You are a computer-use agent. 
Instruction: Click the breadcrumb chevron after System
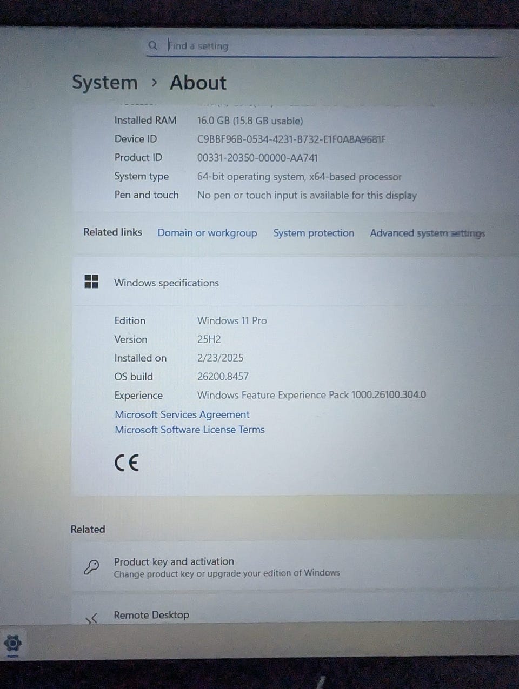tap(154, 83)
